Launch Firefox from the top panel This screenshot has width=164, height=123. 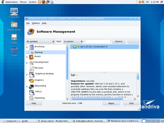(44, 2)
